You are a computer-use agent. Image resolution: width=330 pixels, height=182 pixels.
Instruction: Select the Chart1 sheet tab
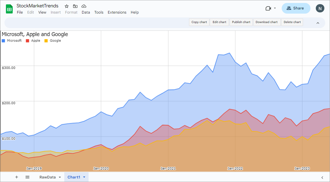pyautogui.click(x=74, y=177)
